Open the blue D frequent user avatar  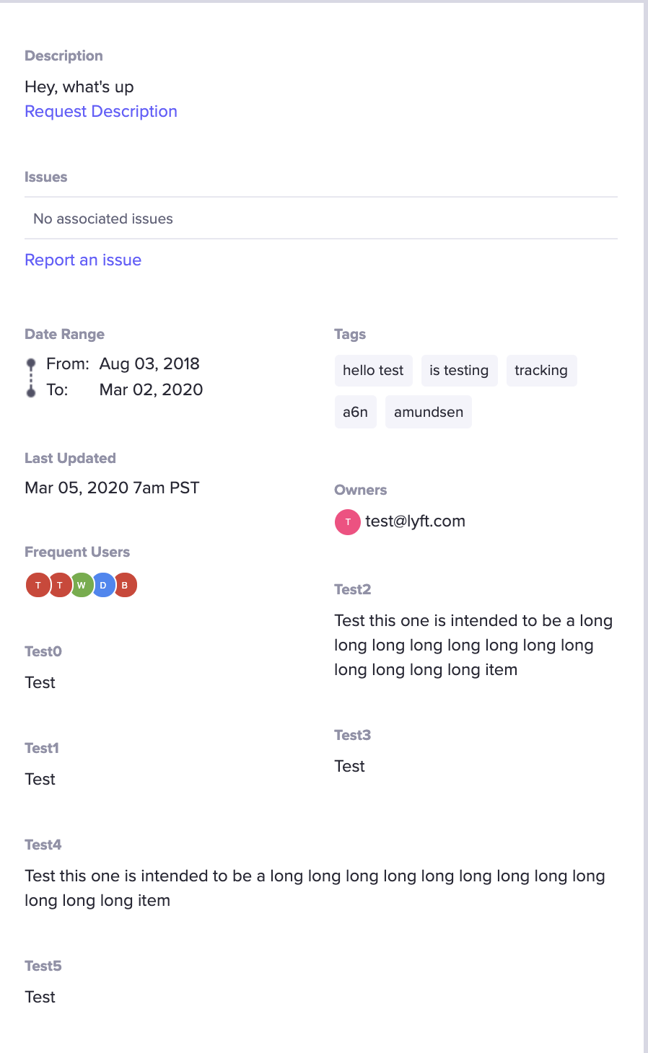point(103,585)
